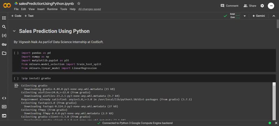The image size is (279, 126).
Task: Open the Tools menu
Action: point(64,9)
